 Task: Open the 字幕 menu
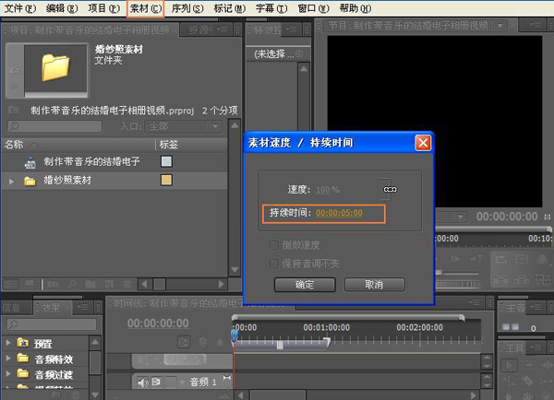[x=271, y=8]
